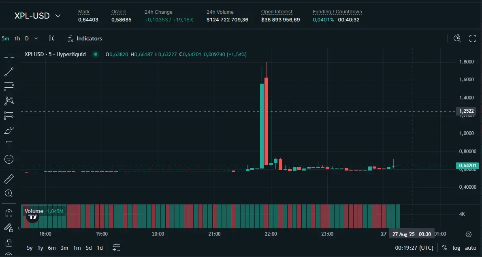The height and width of the screenshot is (257, 482).
Task: Collapse the volume indicator legend arrow
Action: pos(19,228)
